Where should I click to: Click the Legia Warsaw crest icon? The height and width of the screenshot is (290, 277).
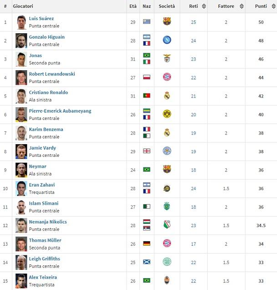tap(167, 225)
